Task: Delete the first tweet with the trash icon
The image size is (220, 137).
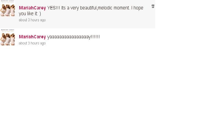Action: (x=153, y=6)
